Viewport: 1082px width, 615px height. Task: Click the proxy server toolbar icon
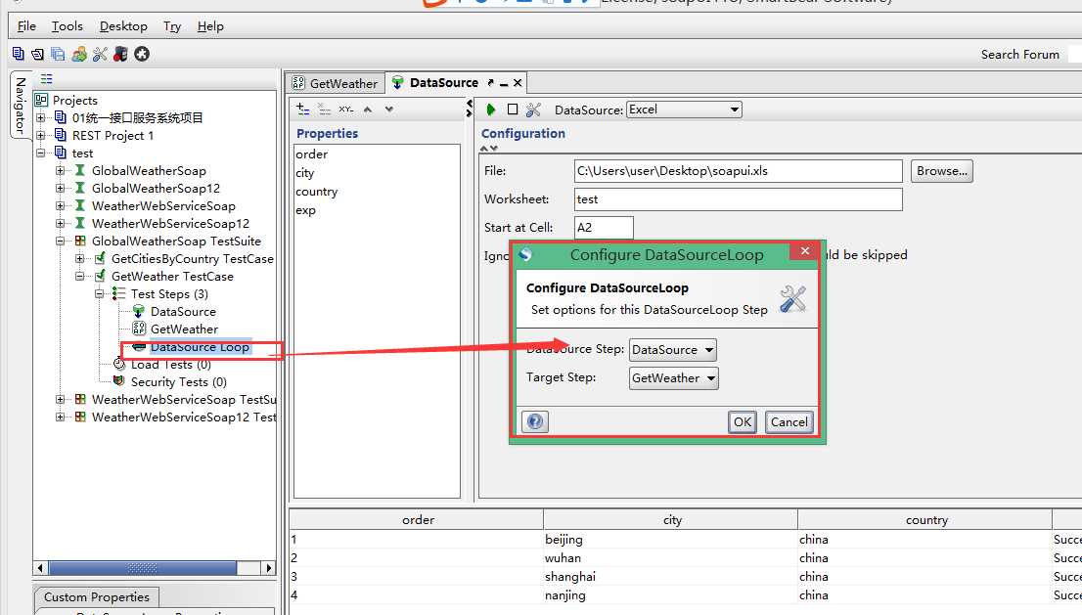(120, 54)
